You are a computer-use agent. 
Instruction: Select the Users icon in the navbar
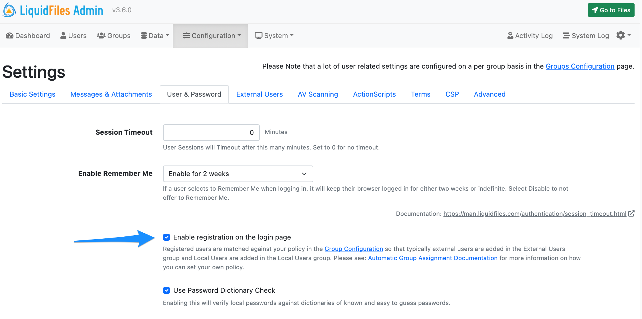pos(64,35)
